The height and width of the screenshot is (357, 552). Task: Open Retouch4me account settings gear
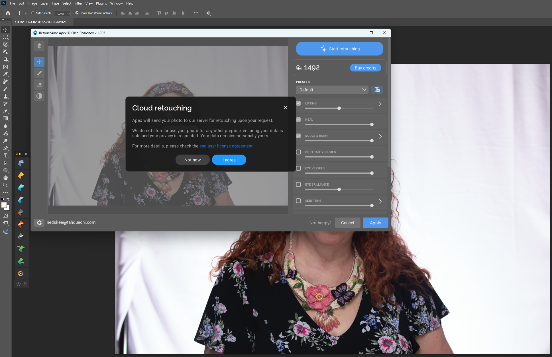39,223
